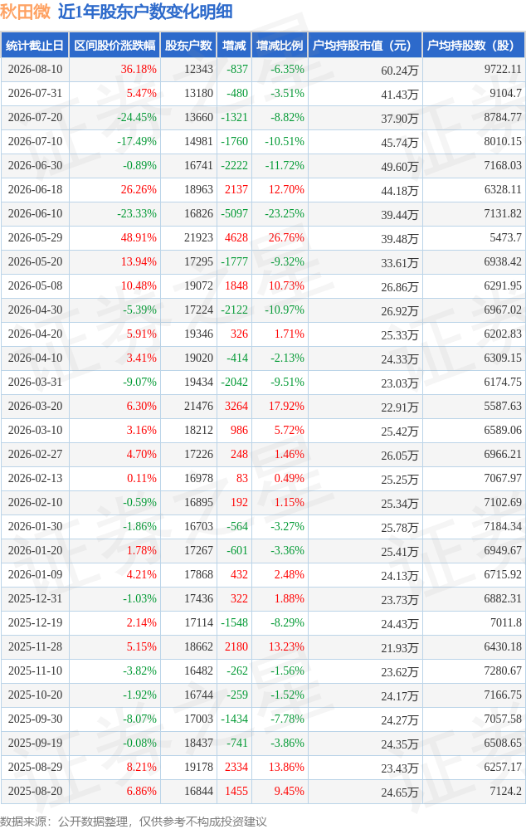Screen dimensions: 526x829
Task: Click the 区间股价涨跌幅 column header
Action: click(x=114, y=46)
